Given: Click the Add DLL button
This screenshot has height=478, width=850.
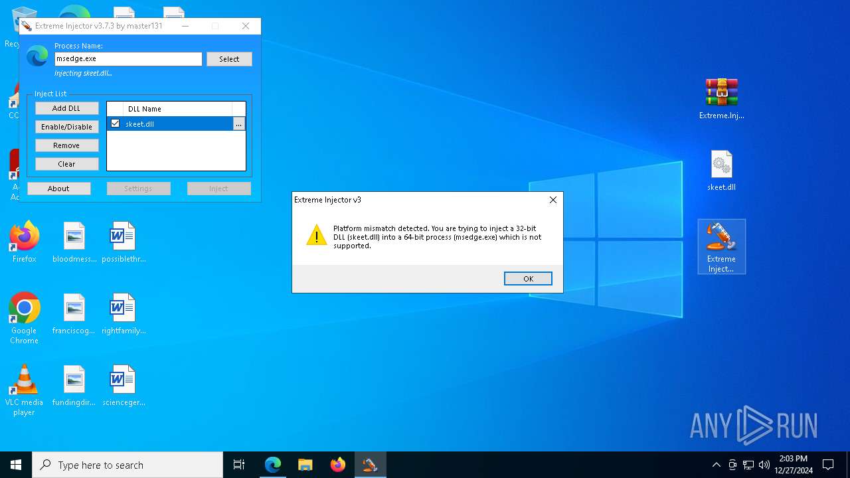Looking at the screenshot, I should tap(66, 108).
